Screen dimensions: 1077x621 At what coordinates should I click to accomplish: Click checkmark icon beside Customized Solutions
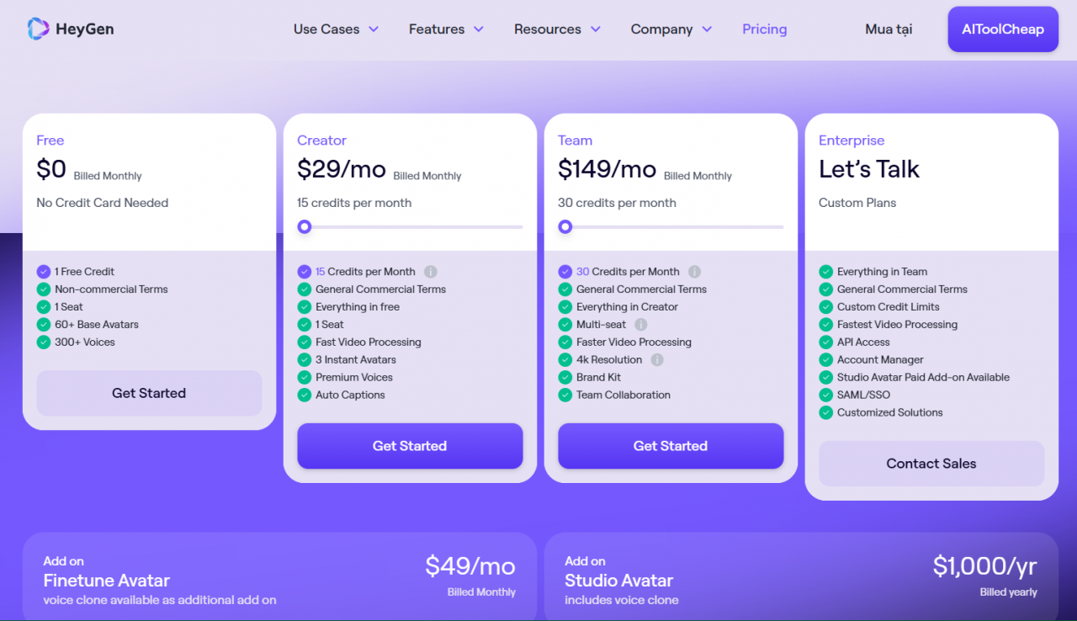(x=826, y=413)
